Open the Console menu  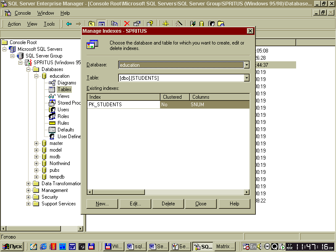click(x=23, y=13)
